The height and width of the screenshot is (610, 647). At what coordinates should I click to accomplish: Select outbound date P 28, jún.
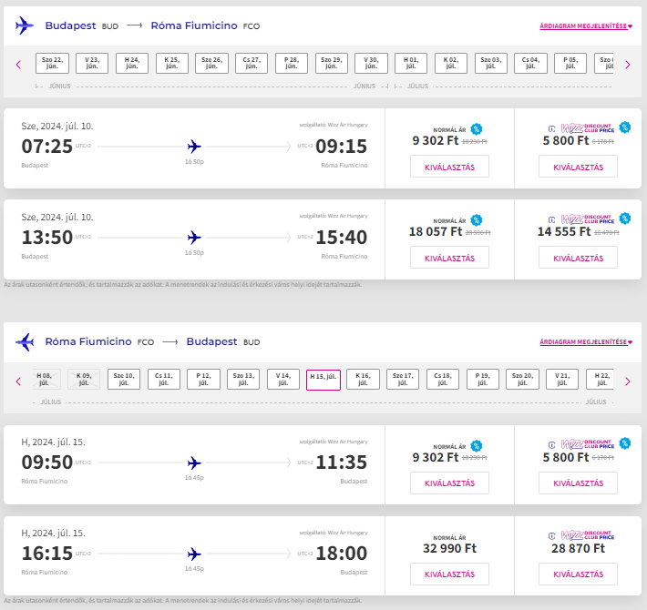[292, 63]
